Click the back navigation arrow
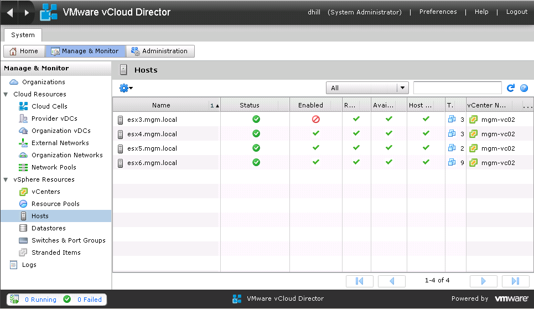This screenshot has width=534, height=309. point(10,13)
